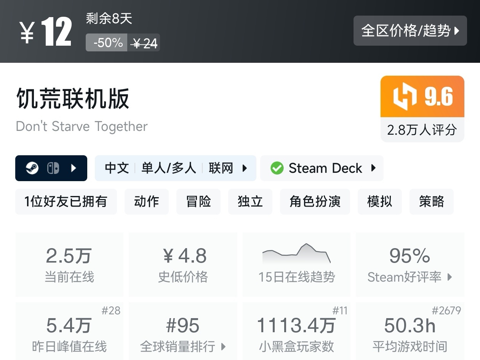Click the 联网 online label
480x360 pixels.
pyautogui.click(x=221, y=168)
